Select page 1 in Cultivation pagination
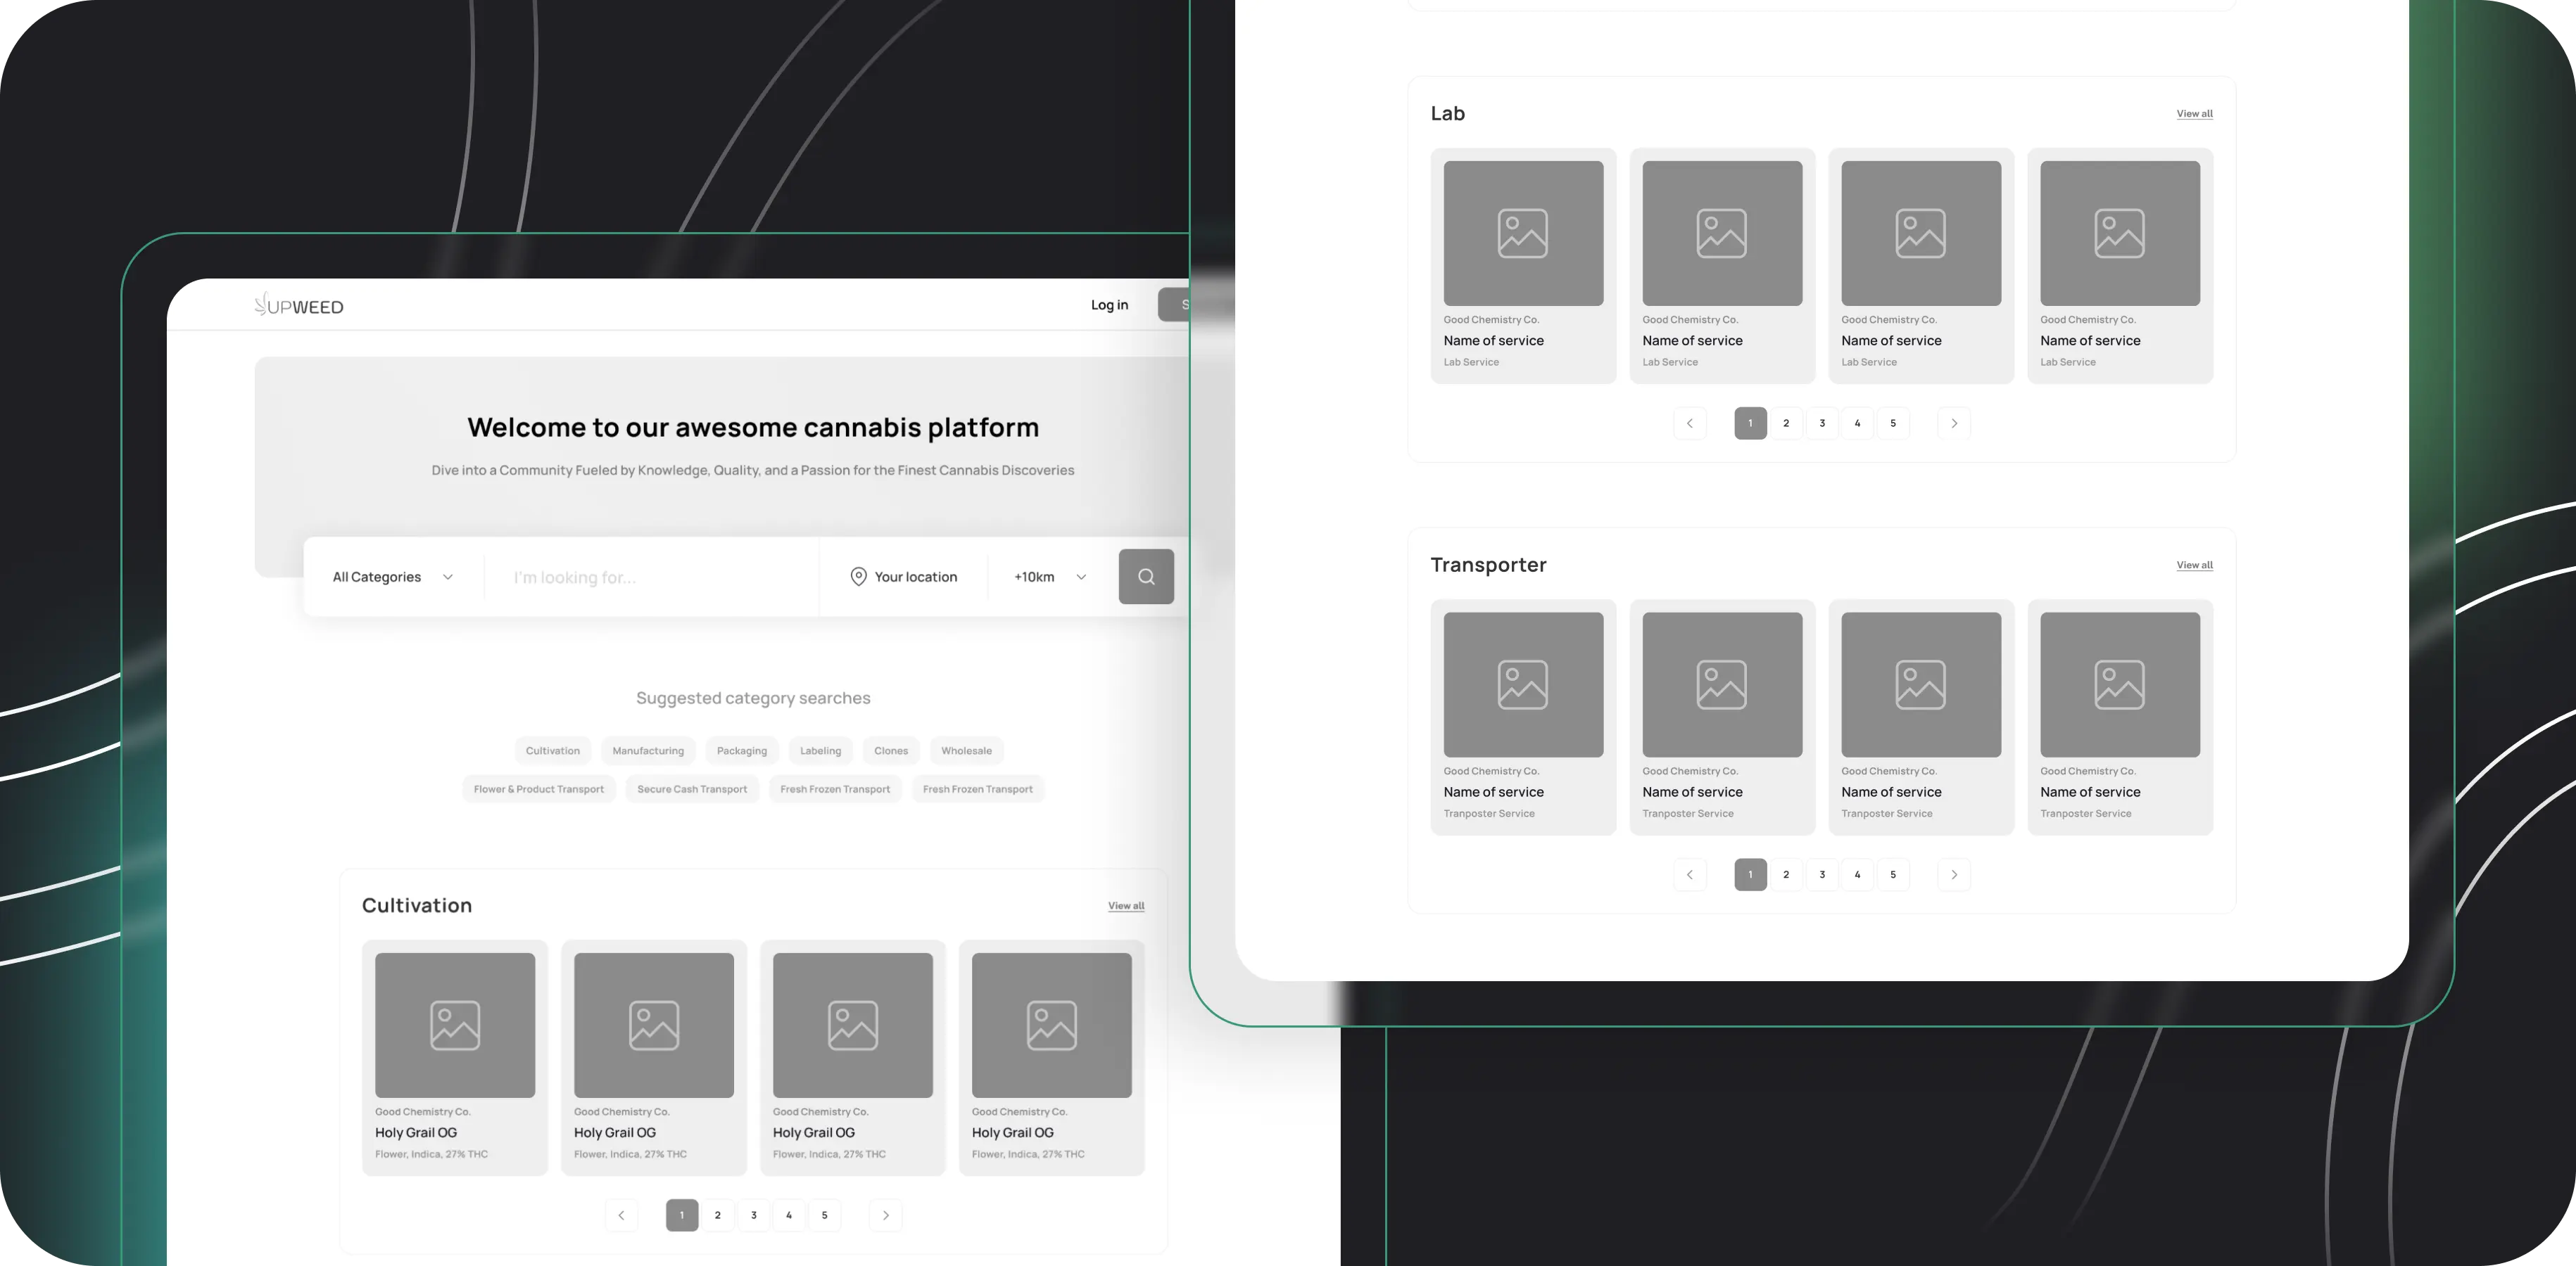 [x=682, y=1215]
